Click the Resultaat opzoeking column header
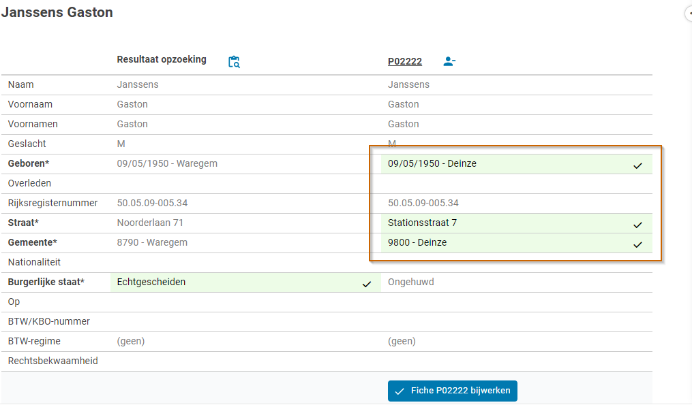This screenshot has width=692, height=407. (162, 59)
